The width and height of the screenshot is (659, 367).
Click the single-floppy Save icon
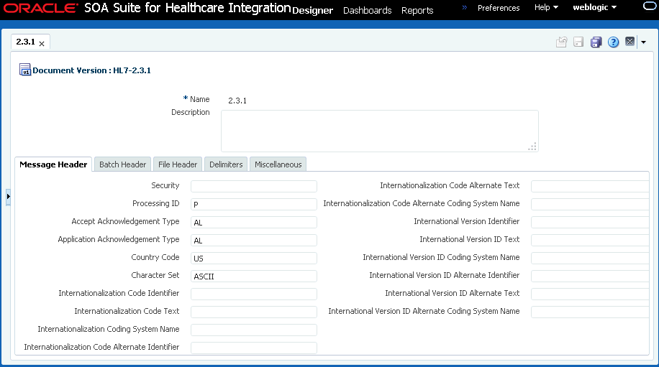tap(578, 42)
